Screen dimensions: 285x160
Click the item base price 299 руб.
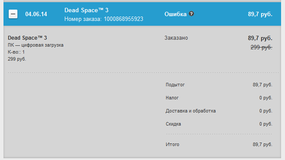[17, 59]
